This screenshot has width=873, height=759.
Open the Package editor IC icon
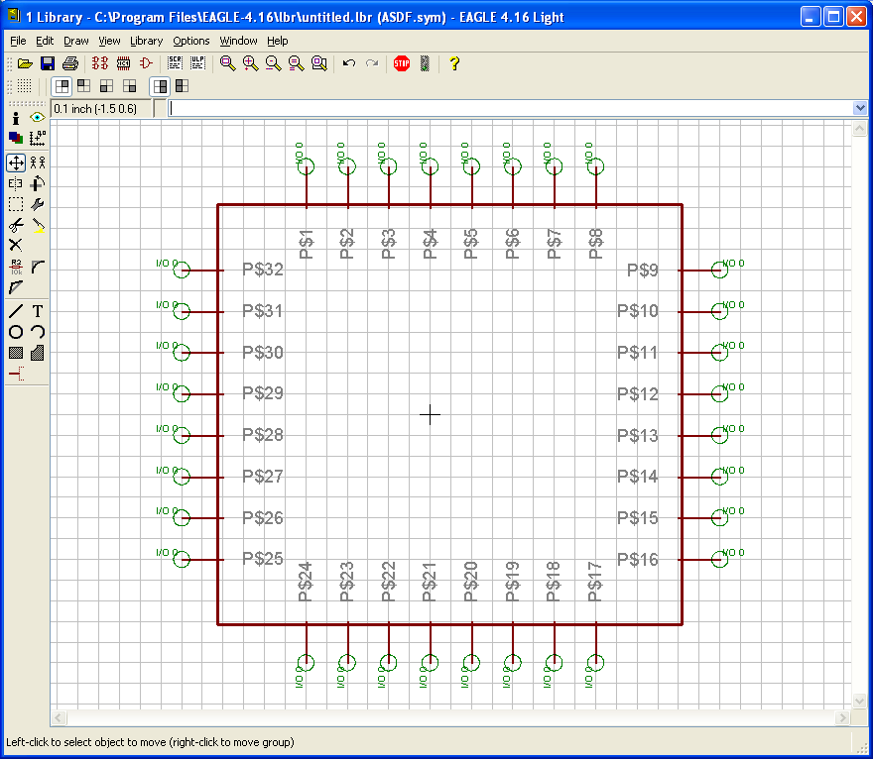click(123, 63)
